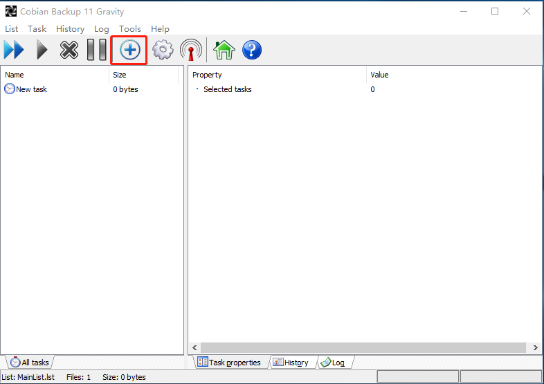Image resolution: width=544 pixels, height=384 pixels.
Task: Open the Tools menu
Action: coord(129,28)
